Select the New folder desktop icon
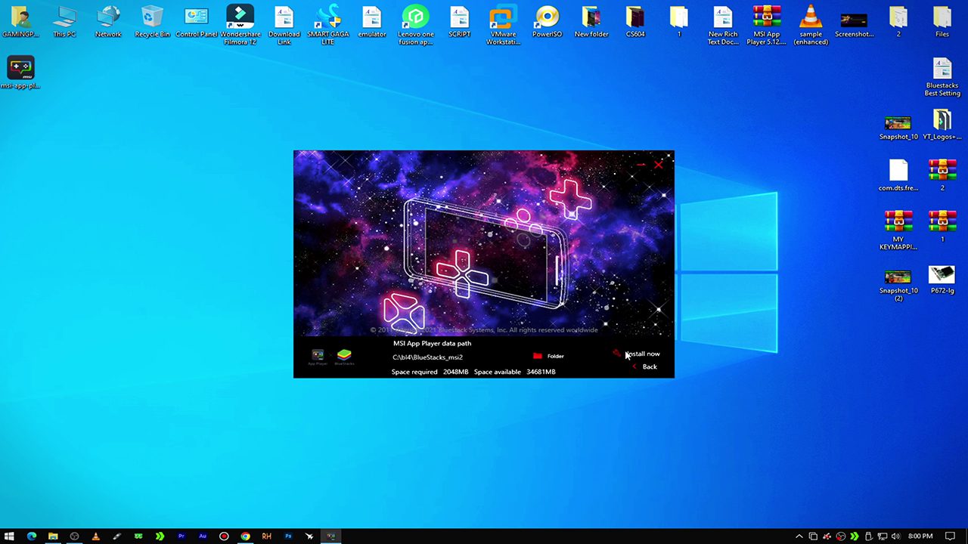Viewport: 968px width, 544px height. [x=591, y=22]
